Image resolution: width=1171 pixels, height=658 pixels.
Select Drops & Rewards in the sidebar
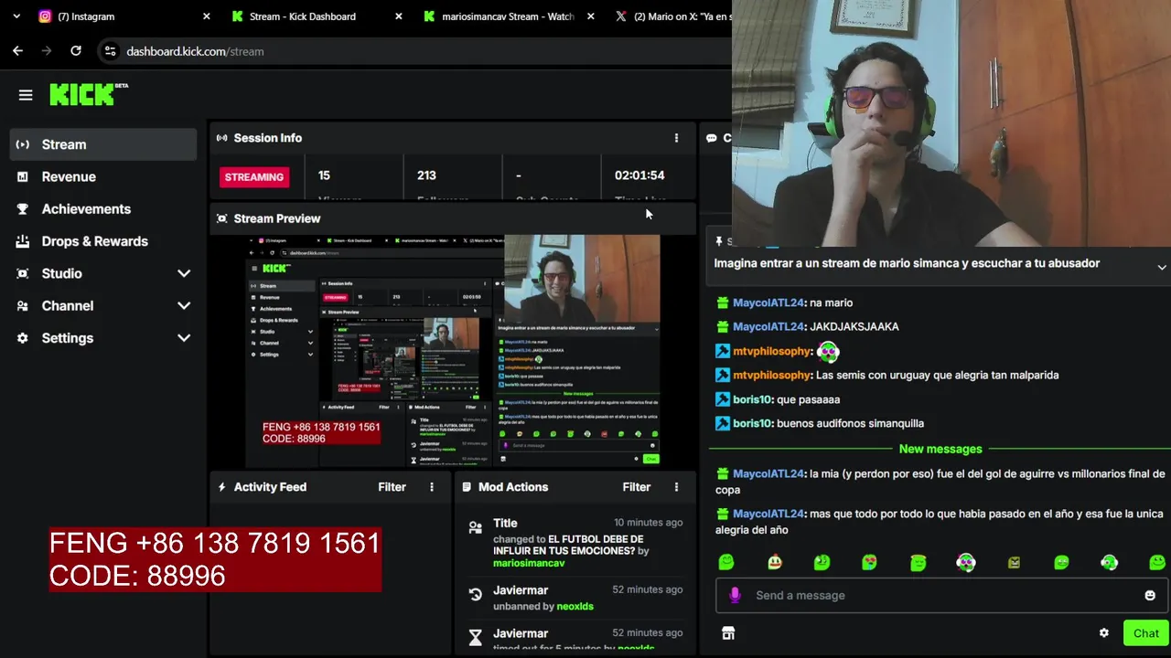[x=103, y=241]
